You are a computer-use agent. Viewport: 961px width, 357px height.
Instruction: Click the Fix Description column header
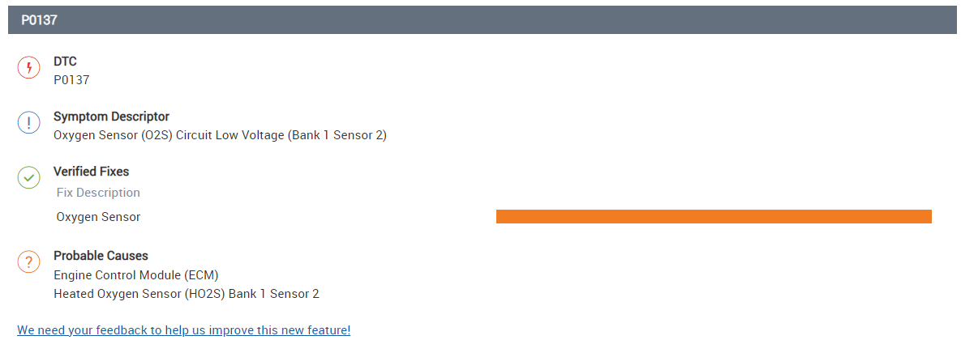[98, 193]
